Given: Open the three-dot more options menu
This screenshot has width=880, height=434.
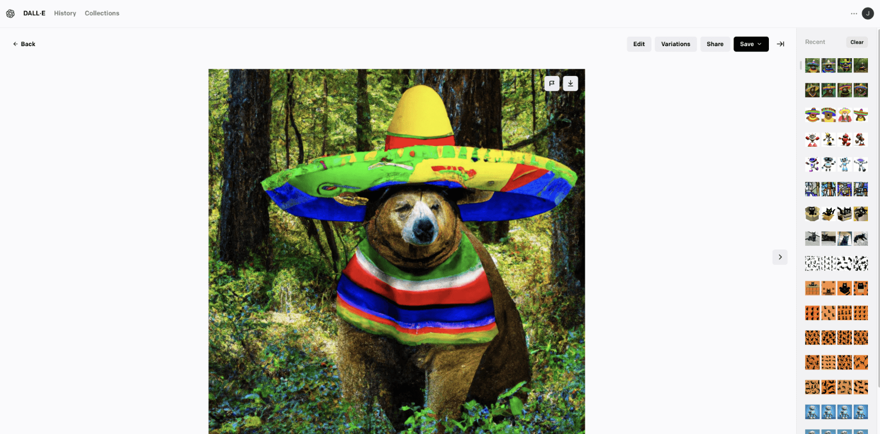Looking at the screenshot, I should pyautogui.click(x=854, y=14).
